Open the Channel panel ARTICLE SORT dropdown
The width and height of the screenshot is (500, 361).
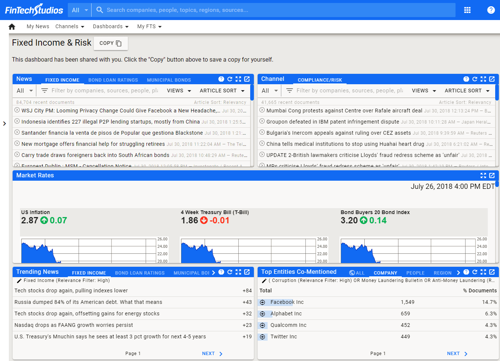coord(467,91)
